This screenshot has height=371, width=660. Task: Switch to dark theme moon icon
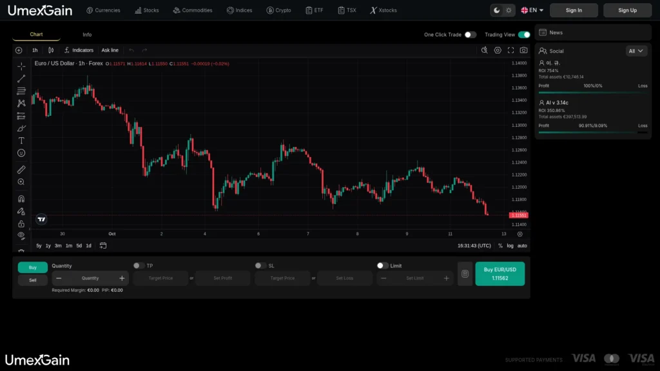497,10
